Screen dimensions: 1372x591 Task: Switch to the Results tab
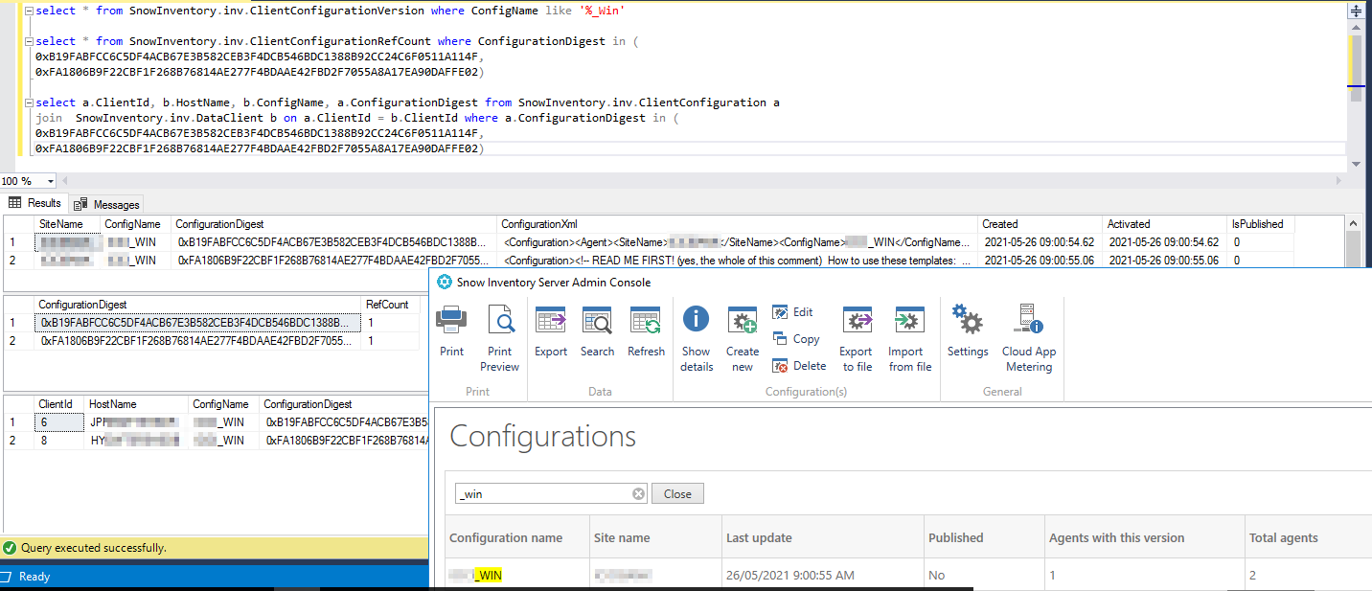click(35, 203)
